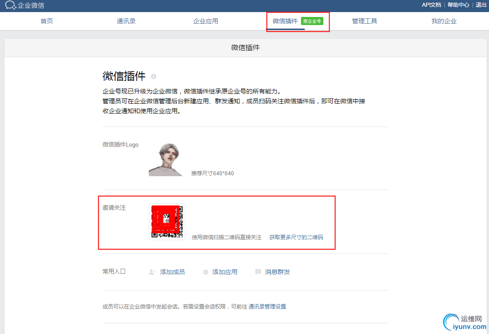489x334 pixels.
Task: Select the 微信插件 tab
Action: pos(285,21)
